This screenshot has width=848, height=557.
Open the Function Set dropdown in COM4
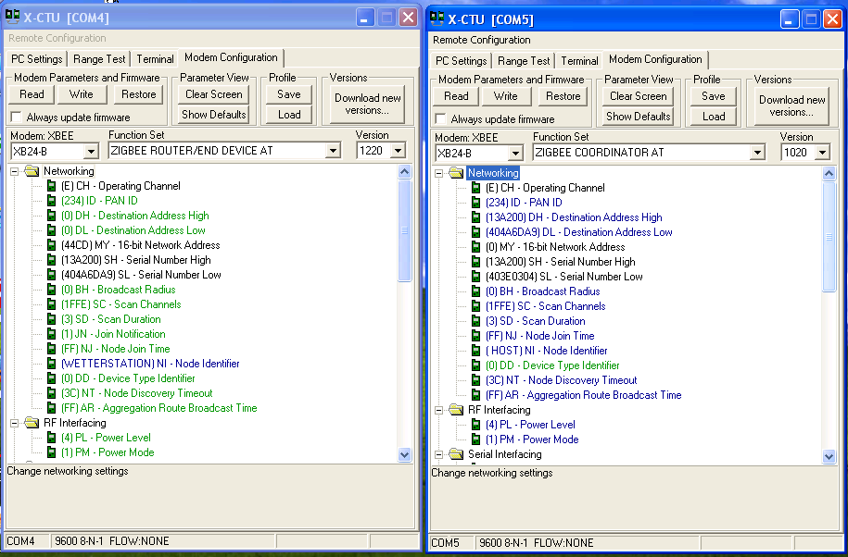[333, 151]
